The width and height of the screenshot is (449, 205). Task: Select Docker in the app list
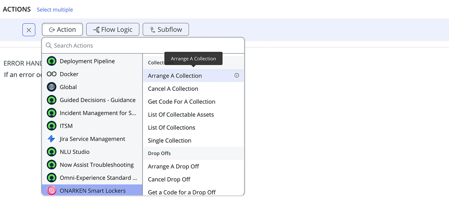[x=92, y=74]
